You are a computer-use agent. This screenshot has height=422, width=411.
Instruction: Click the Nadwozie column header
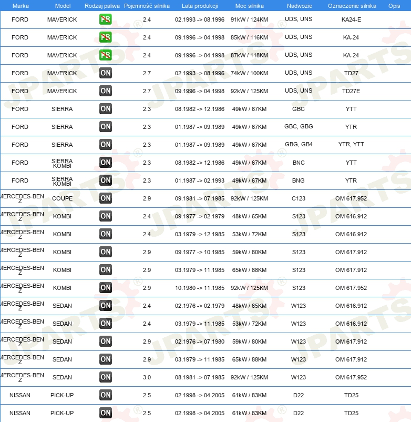tap(300, 6)
